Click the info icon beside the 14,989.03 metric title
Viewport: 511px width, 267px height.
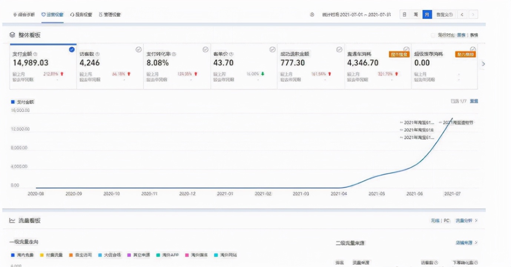36,54
